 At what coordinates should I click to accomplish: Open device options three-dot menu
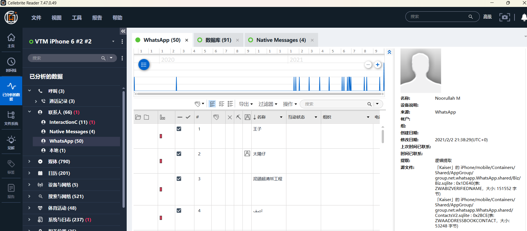pyautogui.click(x=122, y=42)
